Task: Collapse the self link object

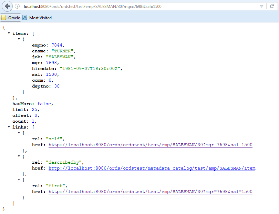Action: (19, 133)
